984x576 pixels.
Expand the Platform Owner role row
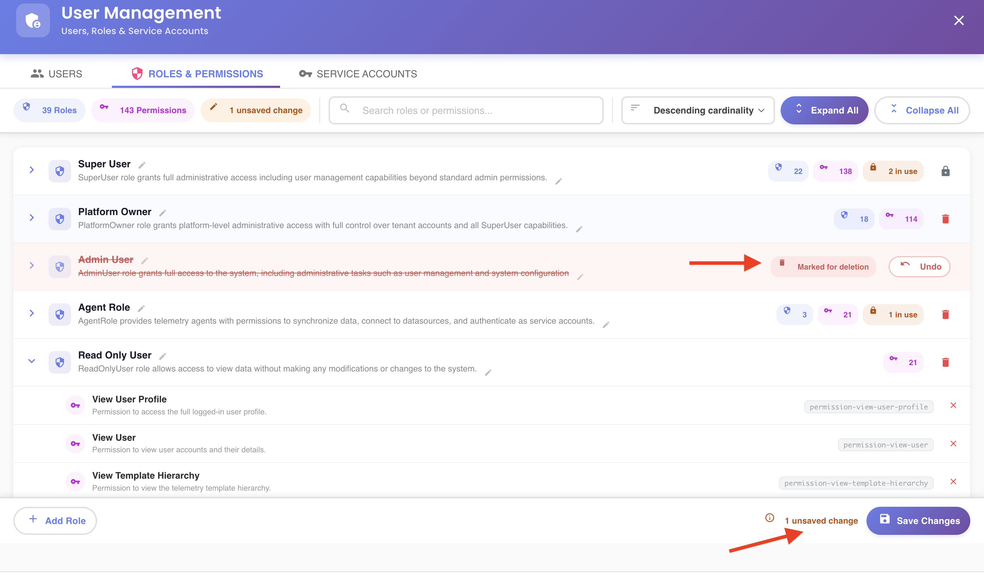tap(32, 218)
